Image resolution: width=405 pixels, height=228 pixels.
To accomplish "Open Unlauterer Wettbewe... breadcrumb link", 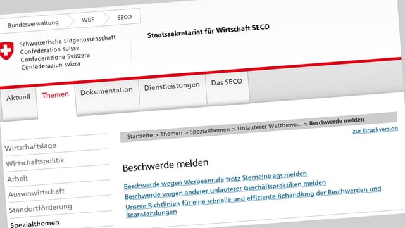I will tap(270, 127).
